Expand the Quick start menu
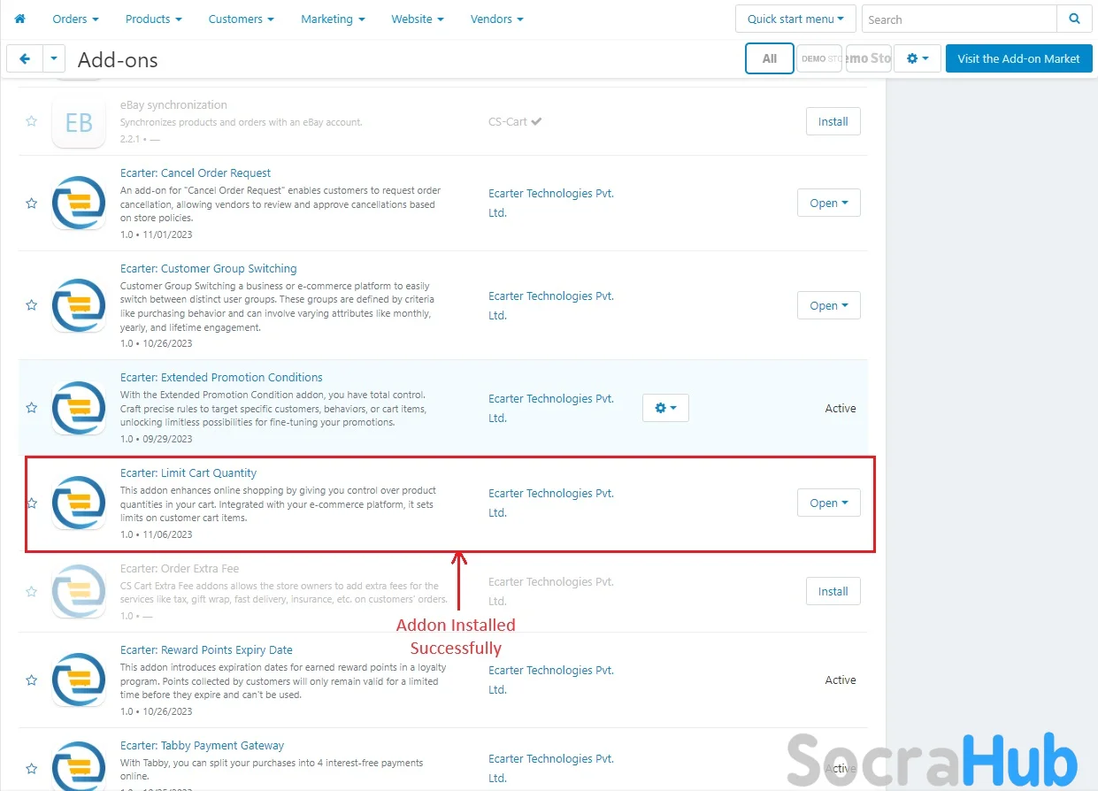 click(x=795, y=19)
